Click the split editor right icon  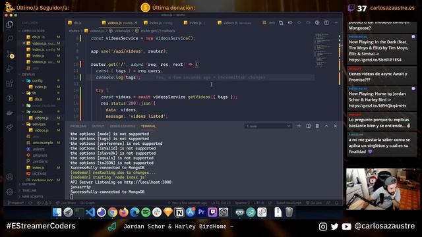tap(326, 23)
